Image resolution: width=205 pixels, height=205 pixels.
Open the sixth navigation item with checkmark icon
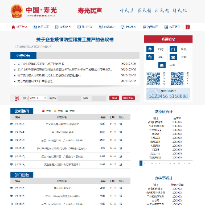click(x=129, y=27)
